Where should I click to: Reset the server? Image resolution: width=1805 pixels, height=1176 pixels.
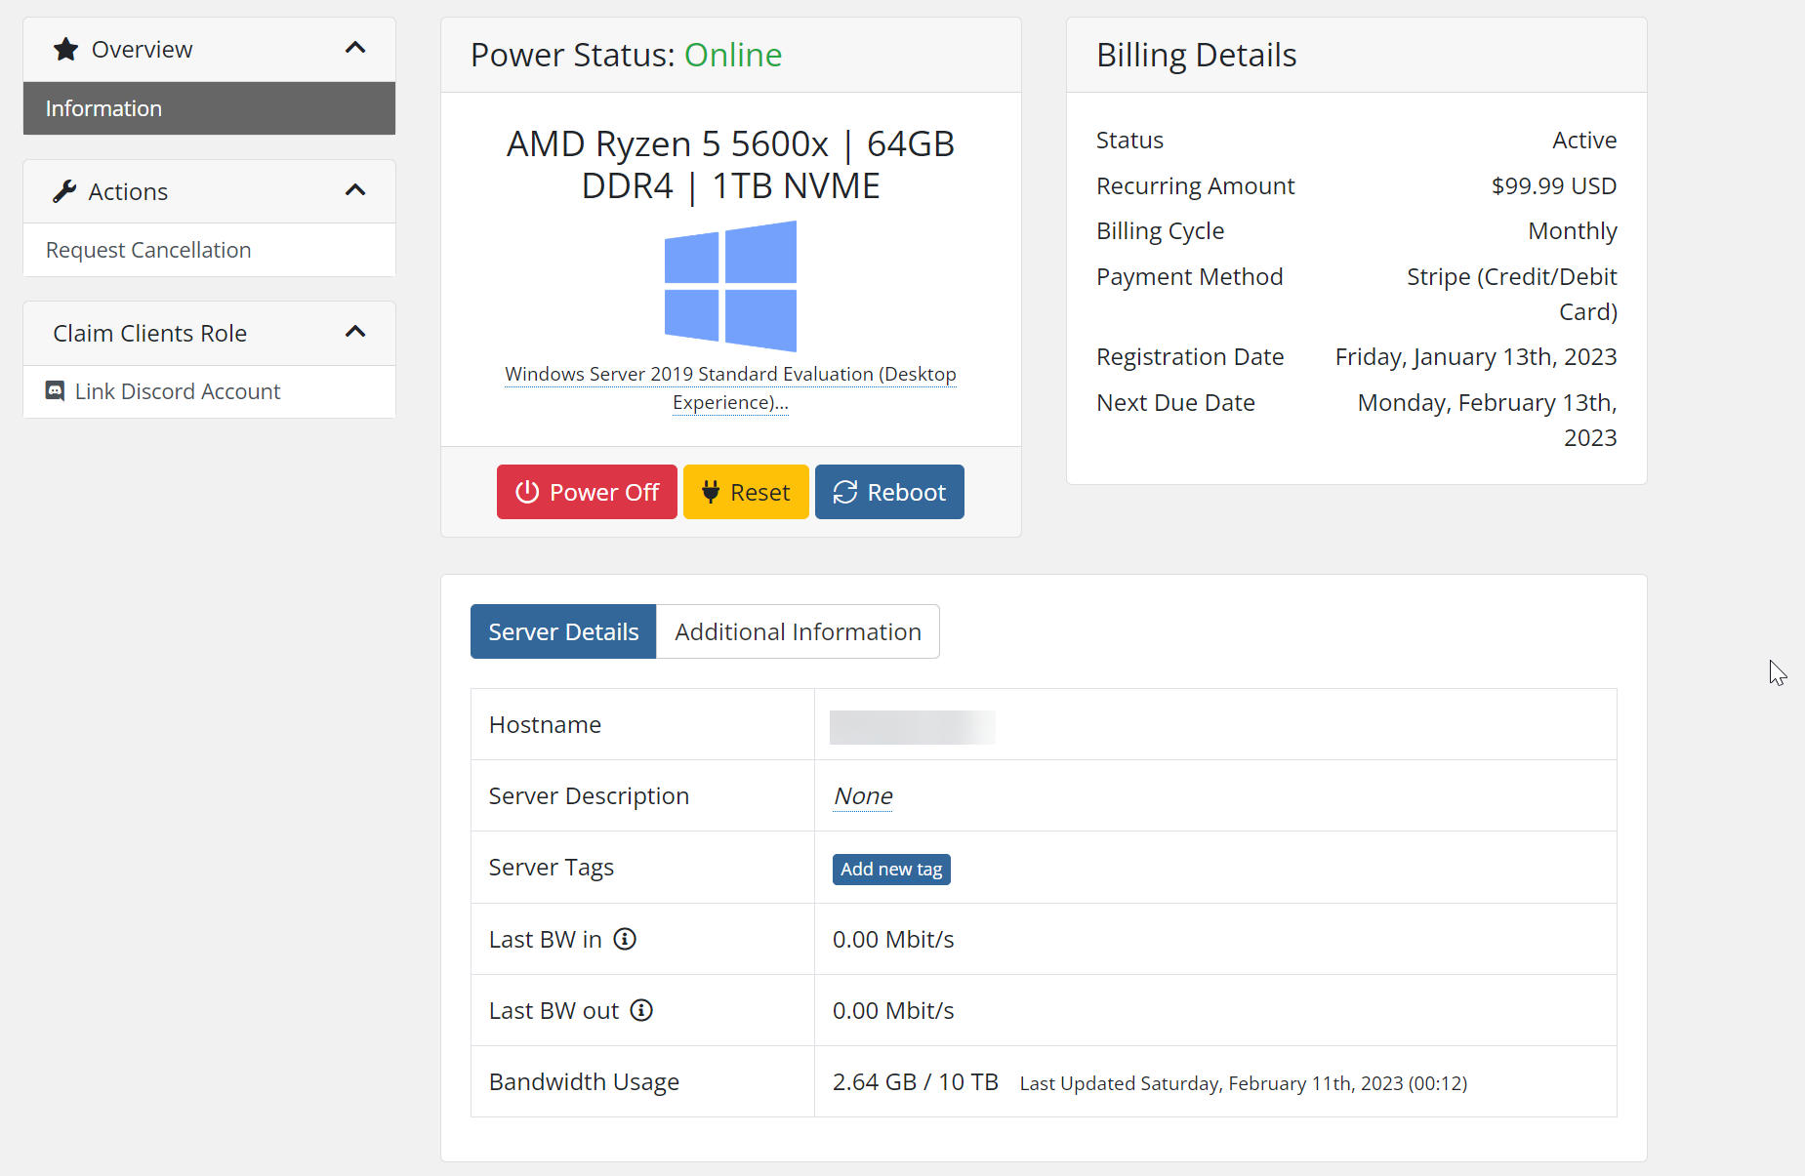[746, 492]
